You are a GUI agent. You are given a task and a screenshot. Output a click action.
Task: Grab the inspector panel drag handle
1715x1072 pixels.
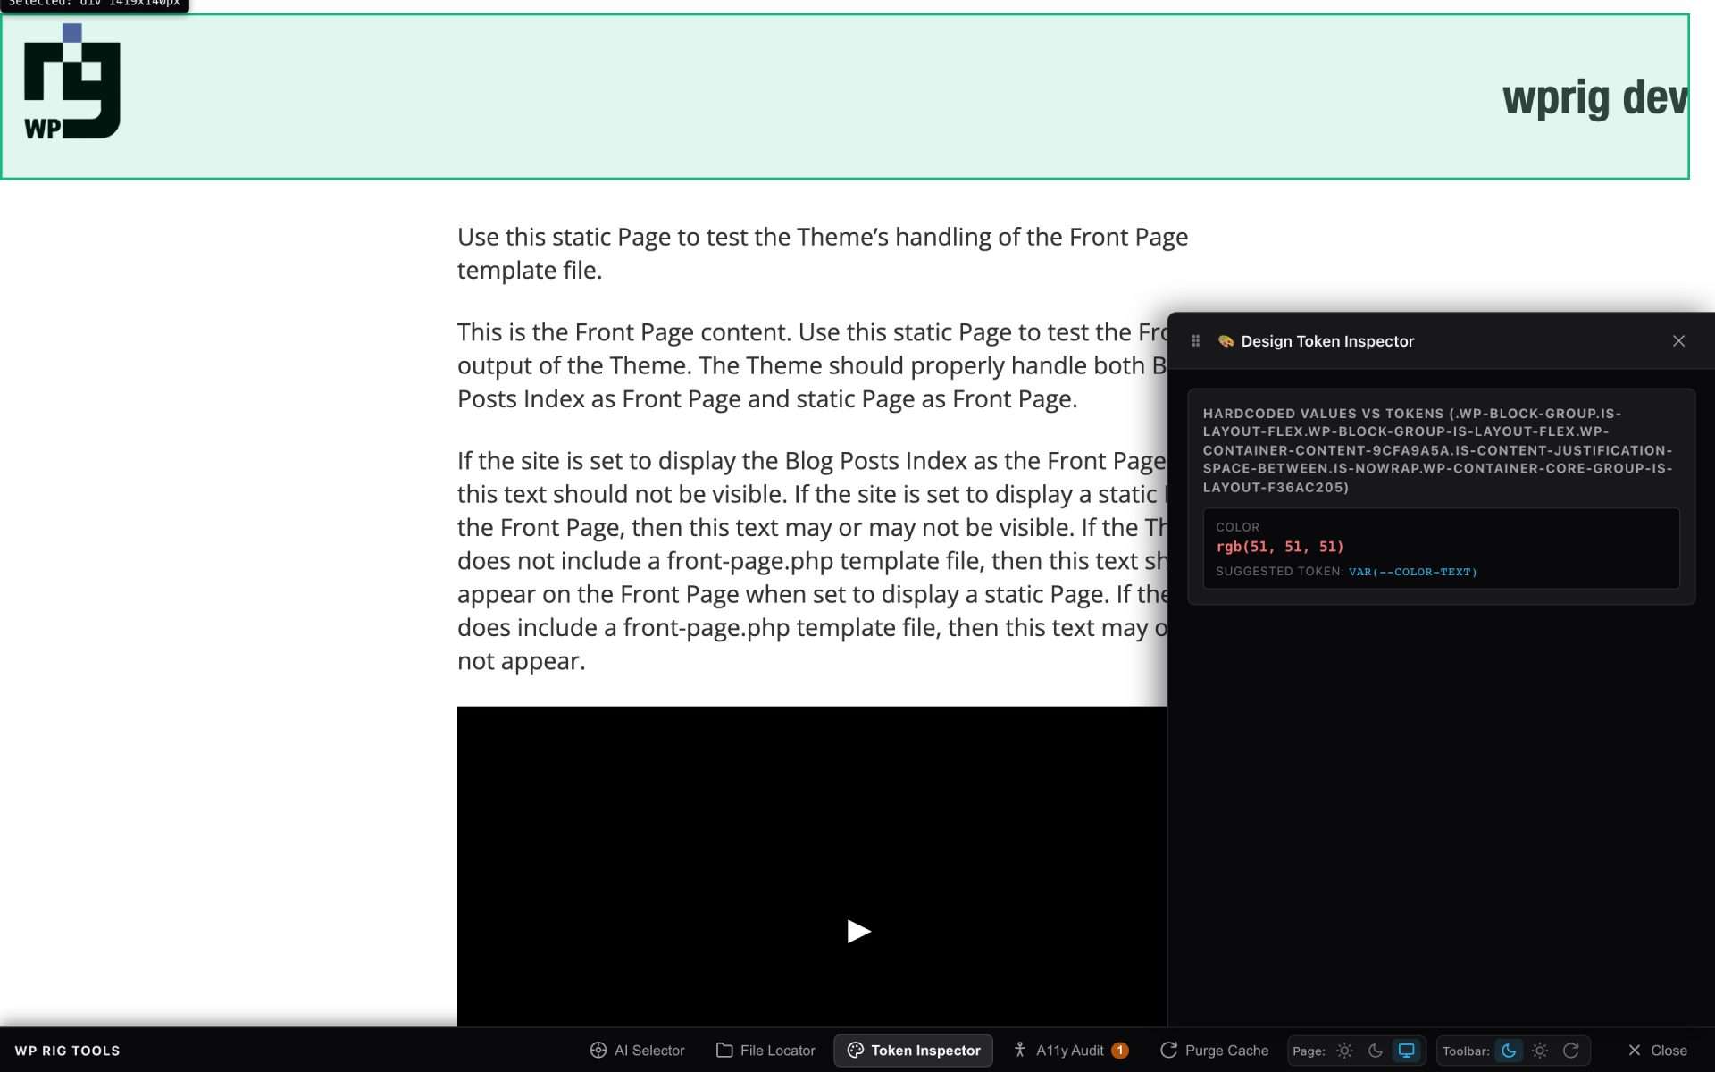coord(1195,340)
